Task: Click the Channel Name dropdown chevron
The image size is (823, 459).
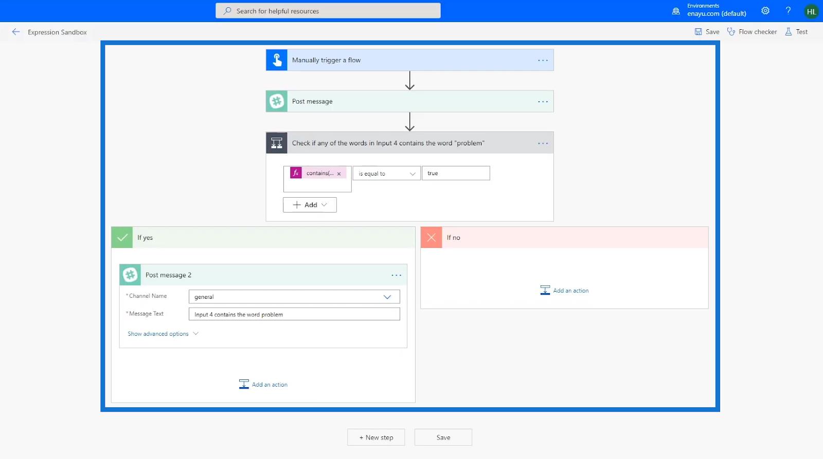Action: click(x=387, y=297)
